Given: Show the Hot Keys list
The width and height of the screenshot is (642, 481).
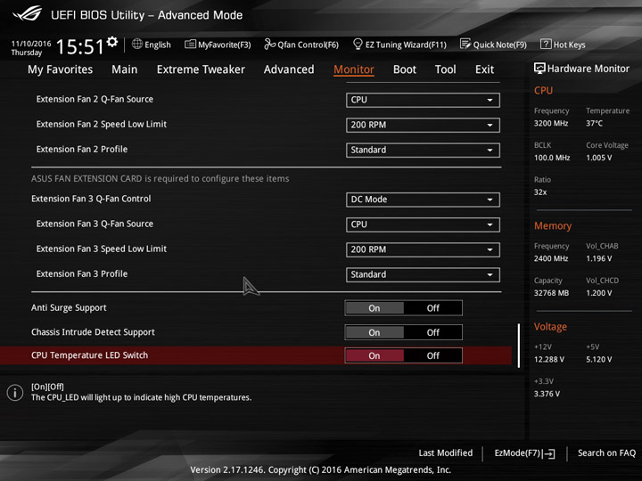Looking at the screenshot, I should pyautogui.click(x=563, y=45).
